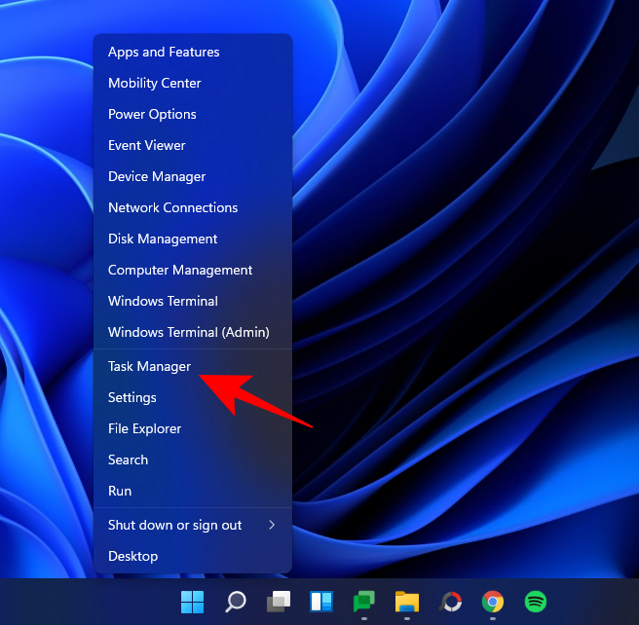Launch the green chat app icon
This screenshot has height=625, width=639.
364,601
